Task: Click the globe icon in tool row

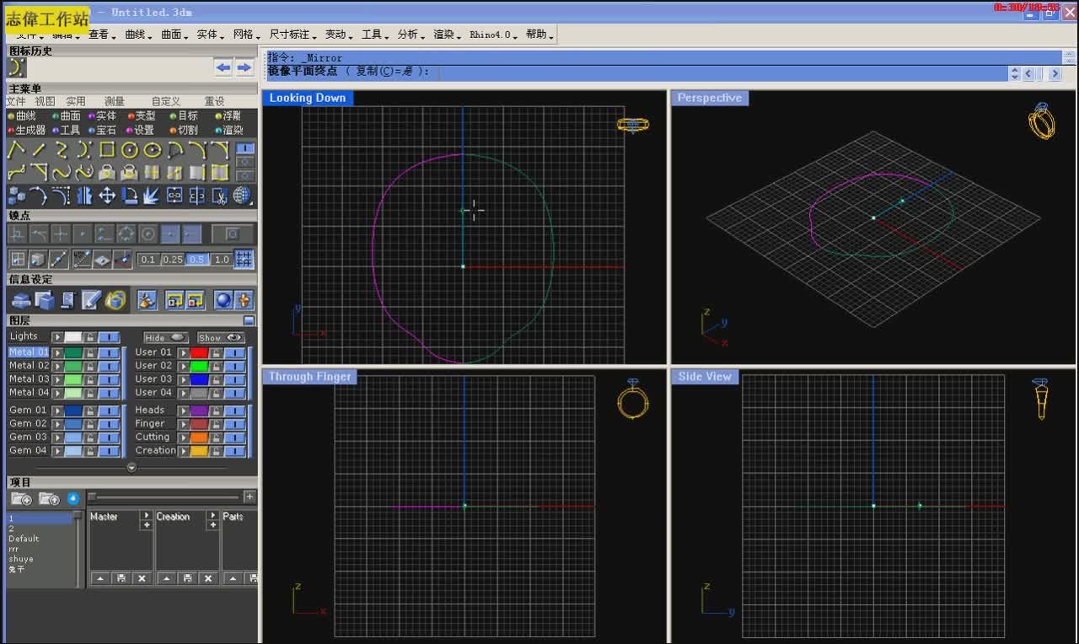Action: coord(243,196)
